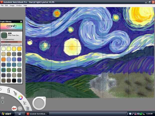Pick the light periwinkle blue swatch

9,59
